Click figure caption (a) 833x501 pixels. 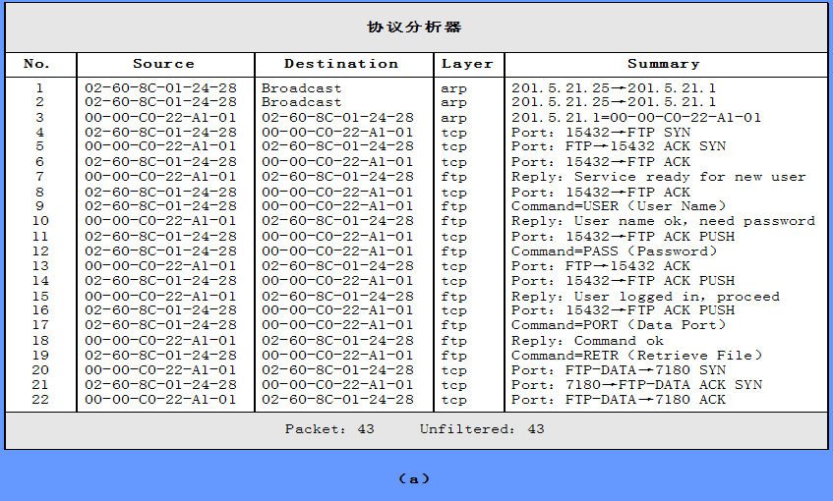414,478
